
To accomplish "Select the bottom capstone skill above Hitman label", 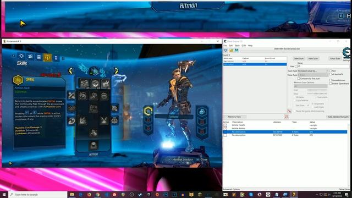I will pos(94,145).
